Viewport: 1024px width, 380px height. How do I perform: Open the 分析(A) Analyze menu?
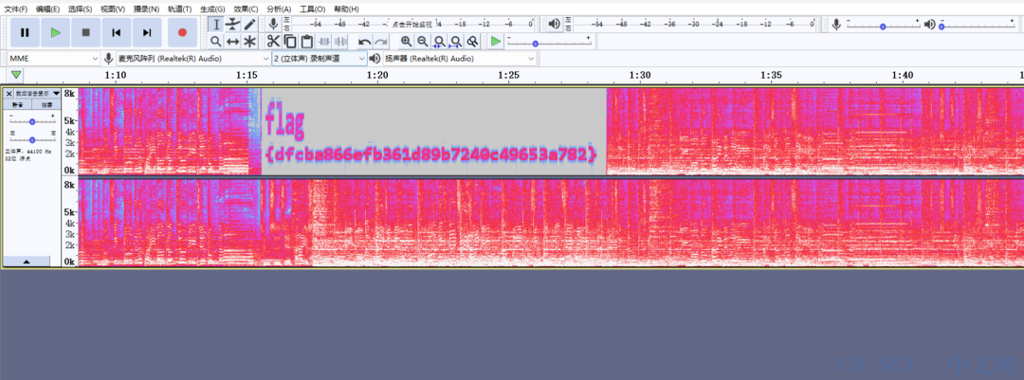279,9
